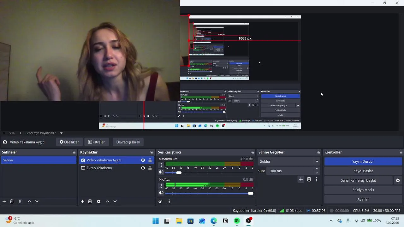
Task: Open Microsoft Edge from the taskbar
Action: pyautogui.click(x=214, y=221)
